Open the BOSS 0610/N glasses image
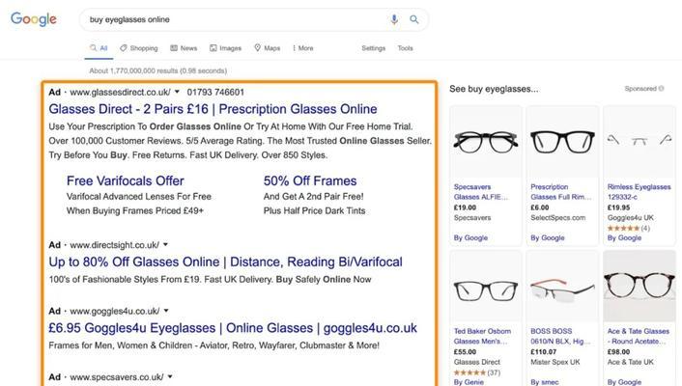Viewport: 682px width, 386px height. (x=562, y=287)
